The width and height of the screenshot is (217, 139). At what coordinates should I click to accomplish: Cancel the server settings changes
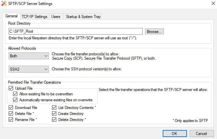coord(201,133)
